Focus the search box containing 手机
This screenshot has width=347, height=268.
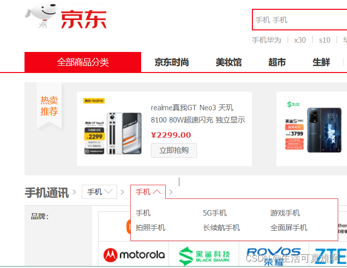[x=299, y=20]
